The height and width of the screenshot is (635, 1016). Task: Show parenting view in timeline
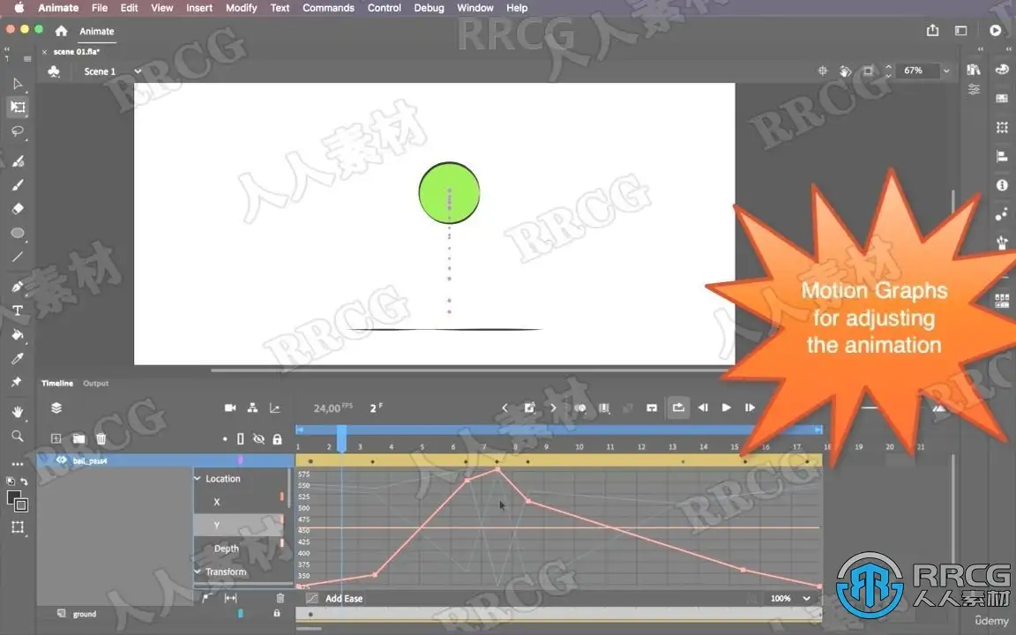coord(253,407)
